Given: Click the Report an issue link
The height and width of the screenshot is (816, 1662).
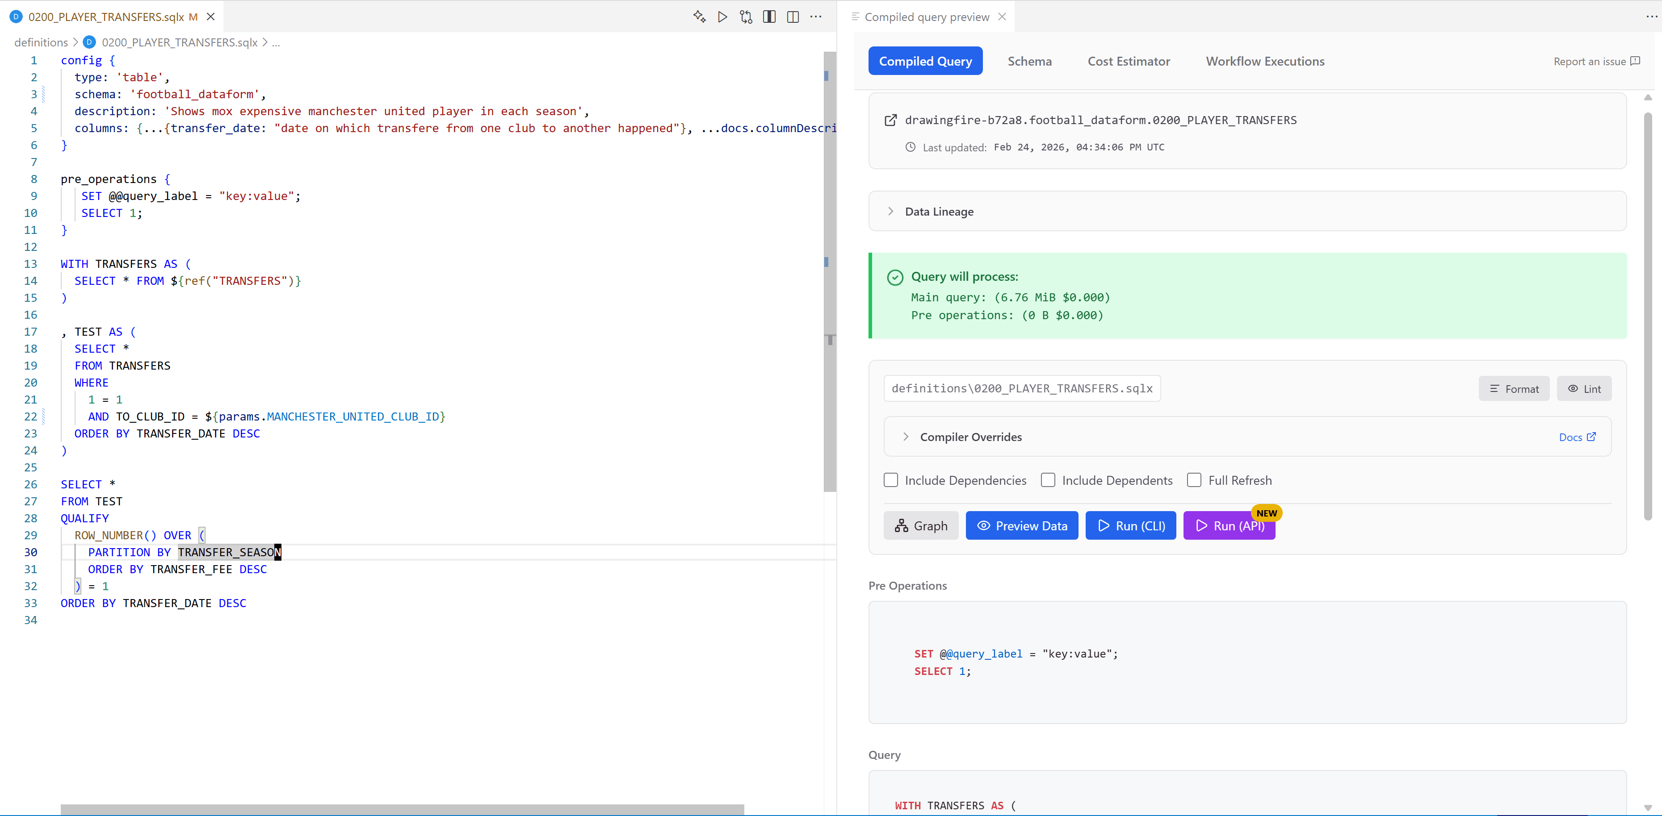Looking at the screenshot, I should coord(1596,61).
